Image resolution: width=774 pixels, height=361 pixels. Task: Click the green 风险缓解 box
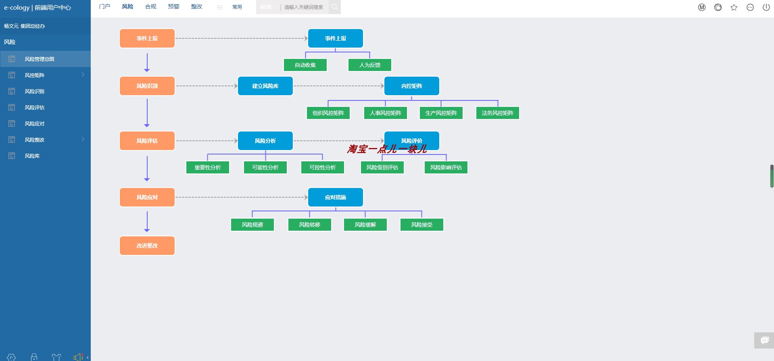pyautogui.click(x=365, y=225)
